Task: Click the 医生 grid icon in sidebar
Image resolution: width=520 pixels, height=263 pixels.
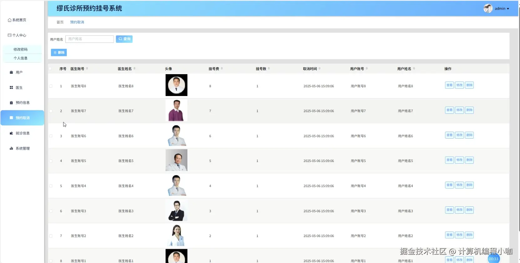Action: coord(11,88)
